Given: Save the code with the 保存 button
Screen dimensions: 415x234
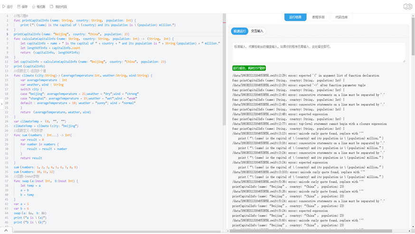Looking at the screenshot, I should point(22,7).
